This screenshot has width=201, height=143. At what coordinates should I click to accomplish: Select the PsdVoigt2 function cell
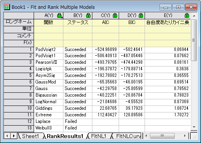pos(49,49)
